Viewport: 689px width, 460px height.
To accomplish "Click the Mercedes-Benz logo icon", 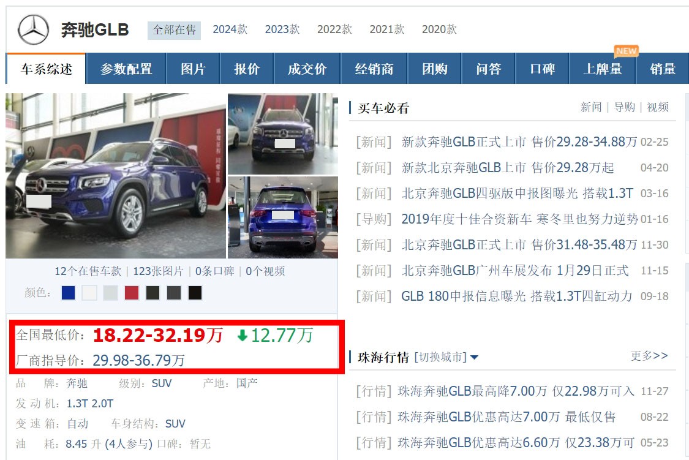I will point(33,29).
